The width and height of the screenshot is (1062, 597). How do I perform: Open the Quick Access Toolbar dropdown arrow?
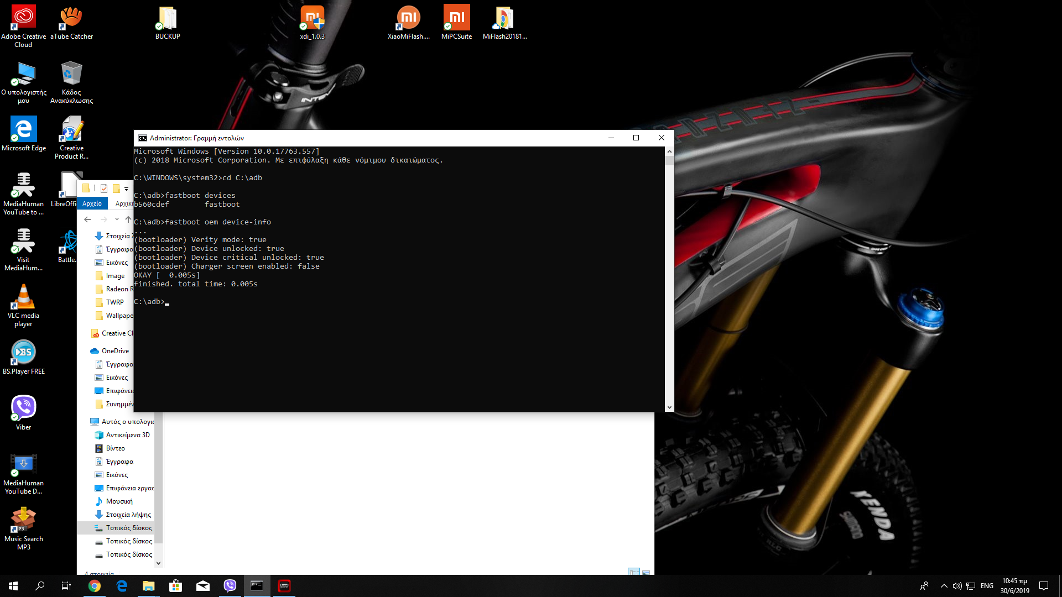pos(127,189)
